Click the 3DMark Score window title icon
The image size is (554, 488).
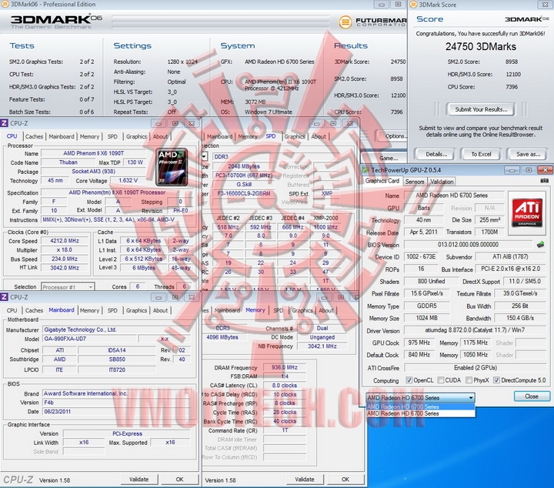(413, 5)
